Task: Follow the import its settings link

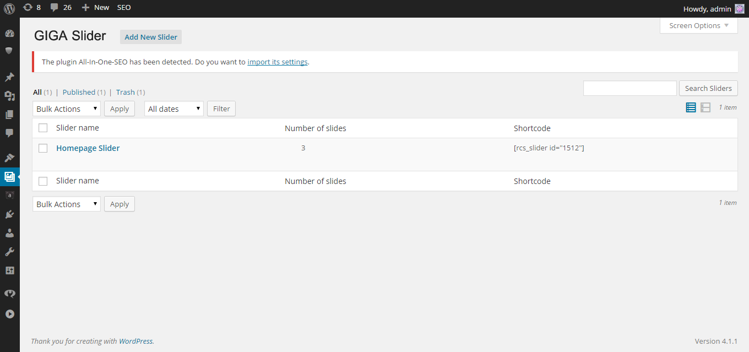Action: 278,62
